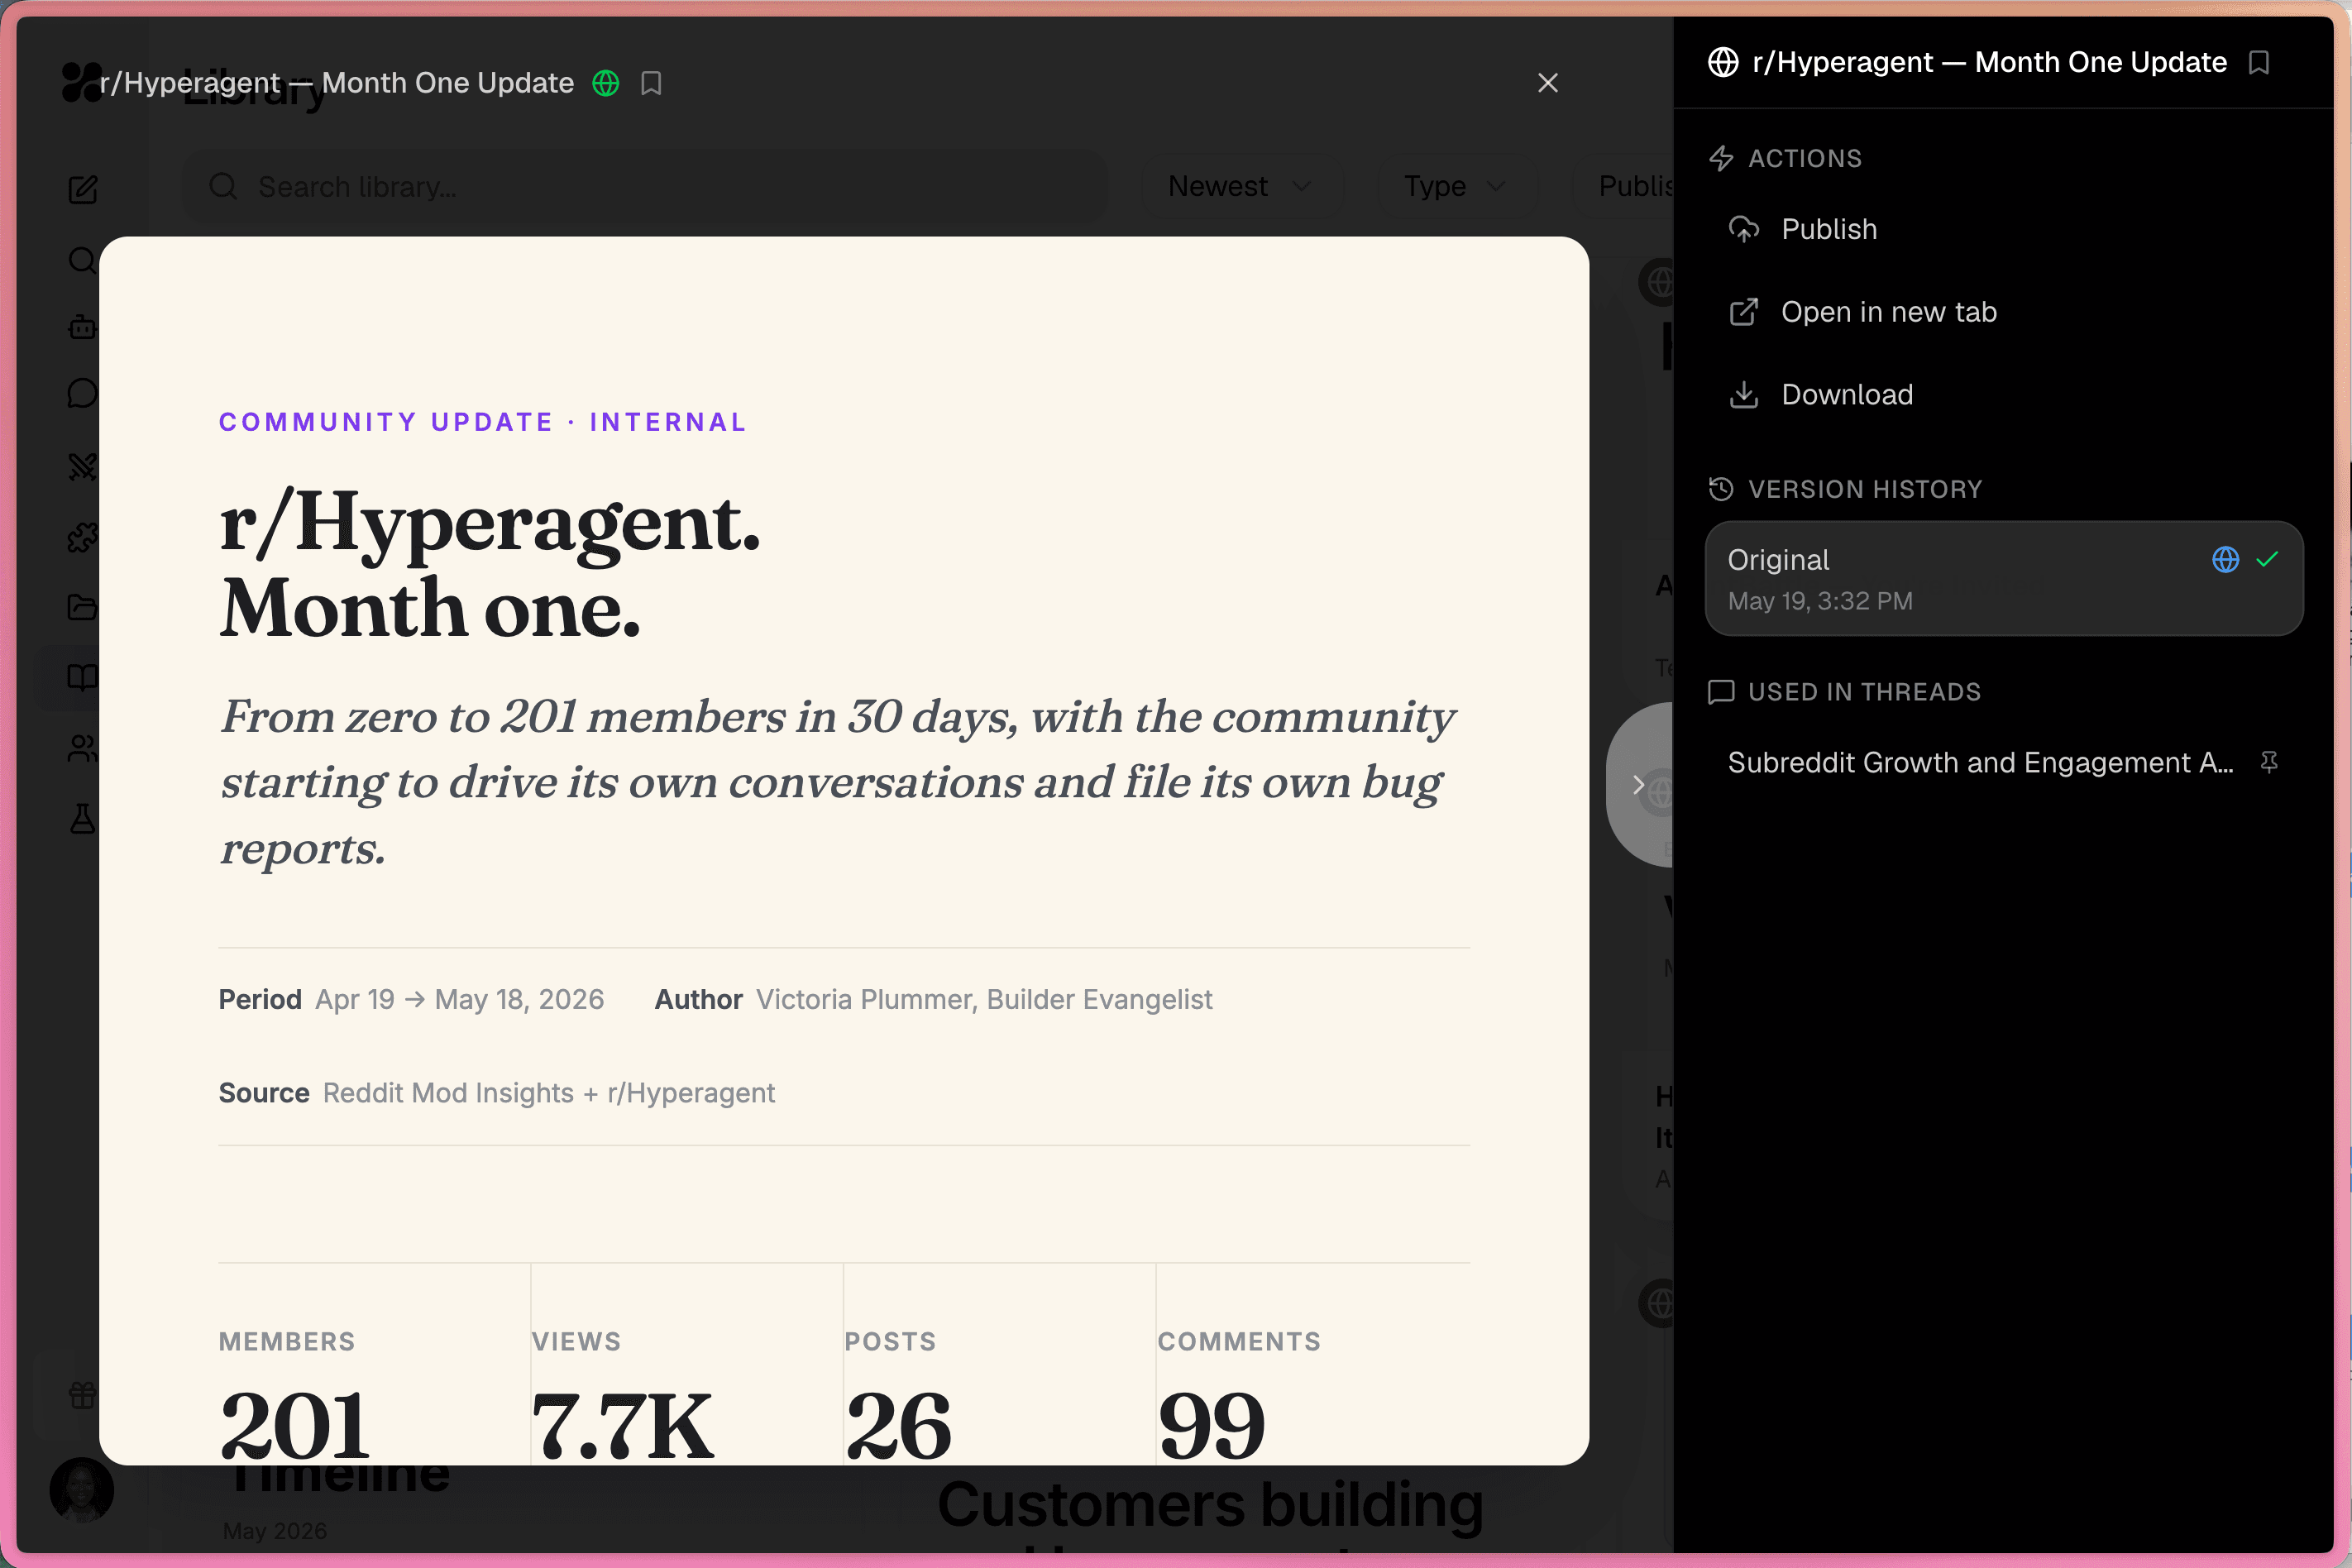Click the green checkmark on Original version
The width and height of the screenshot is (2352, 1568).
(2268, 559)
